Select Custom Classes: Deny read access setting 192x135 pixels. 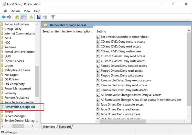point(123,56)
